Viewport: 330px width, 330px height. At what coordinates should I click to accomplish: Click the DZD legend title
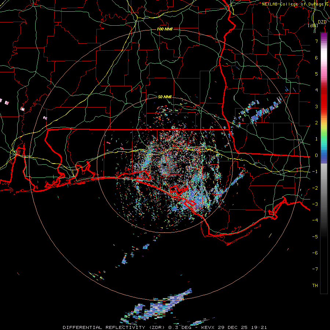[322, 22]
